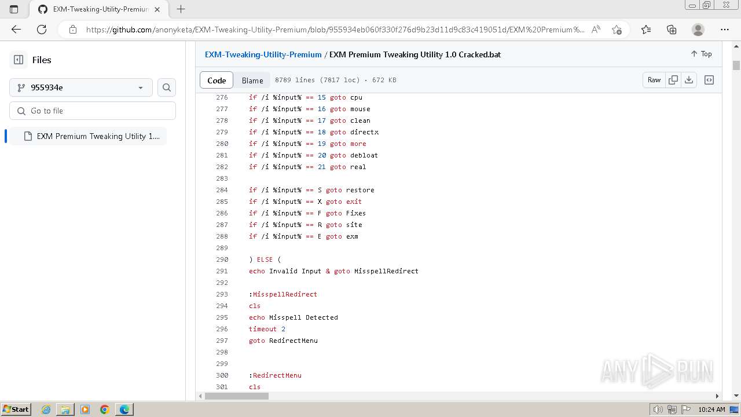Click line number 284

[x=222, y=190]
